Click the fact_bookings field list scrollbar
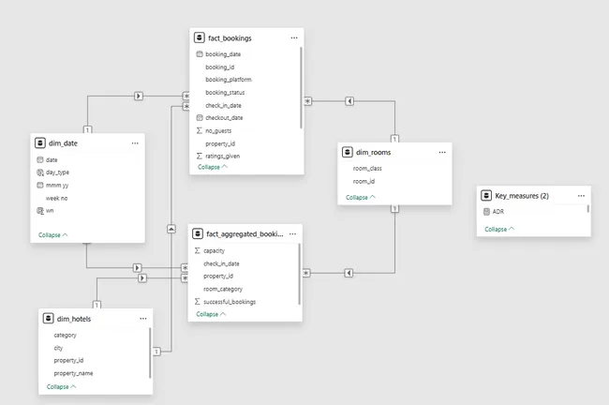The width and height of the screenshot is (609, 405). [x=301, y=87]
